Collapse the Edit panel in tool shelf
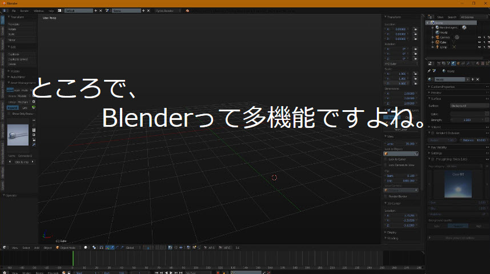The height and width of the screenshot is (274, 490). (x=12, y=47)
